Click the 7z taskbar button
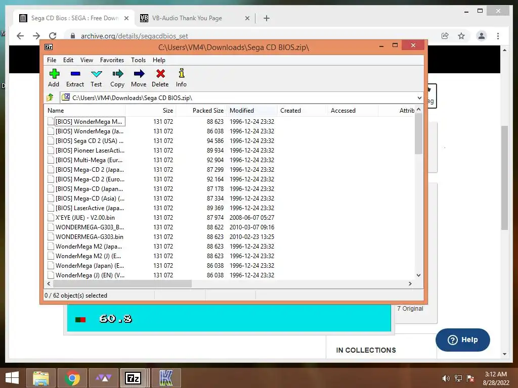 pos(134,378)
